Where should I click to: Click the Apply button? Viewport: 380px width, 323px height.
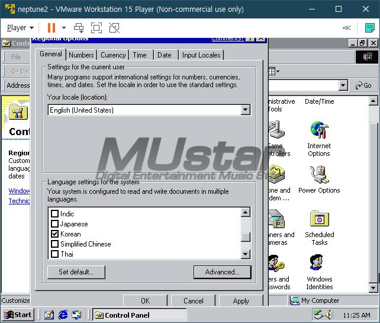pyautogui.click(x=241, y=300)
